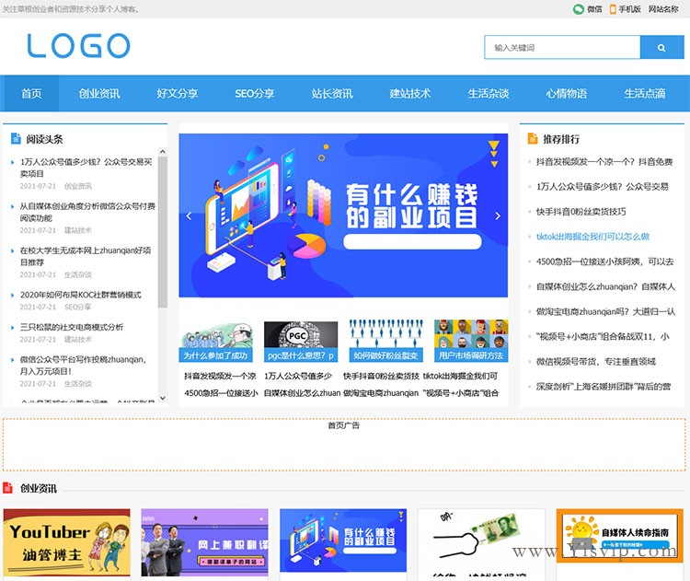Image resolution: width=690 pixels, height=581 pixels.
Task: Open ranking item 快手抖音0粉丝卖货技巧
Action: pos(581,212)
